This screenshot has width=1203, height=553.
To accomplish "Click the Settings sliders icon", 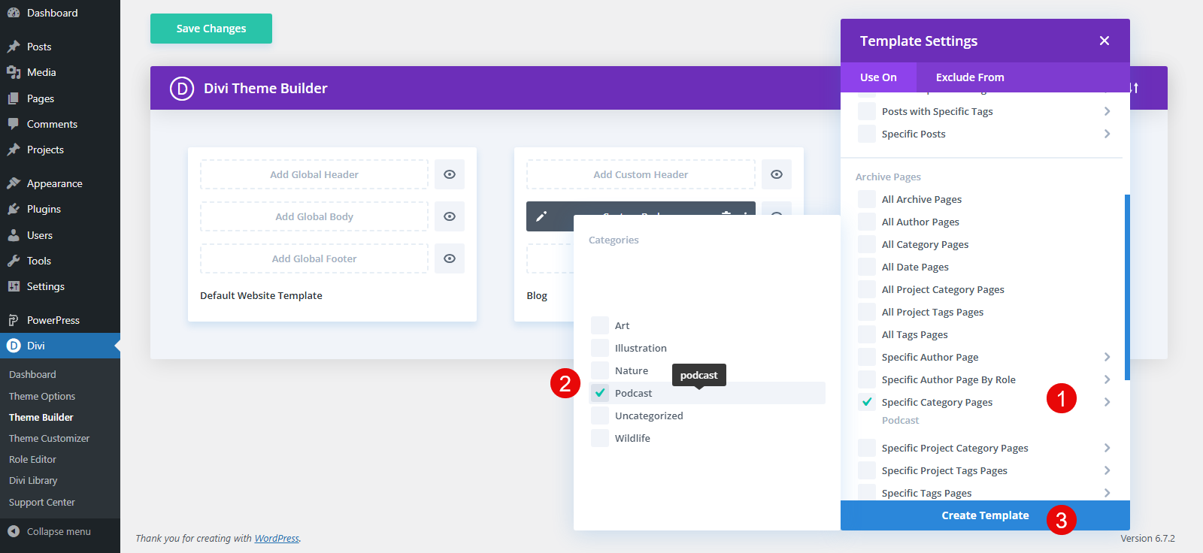I will coord(14,286).
